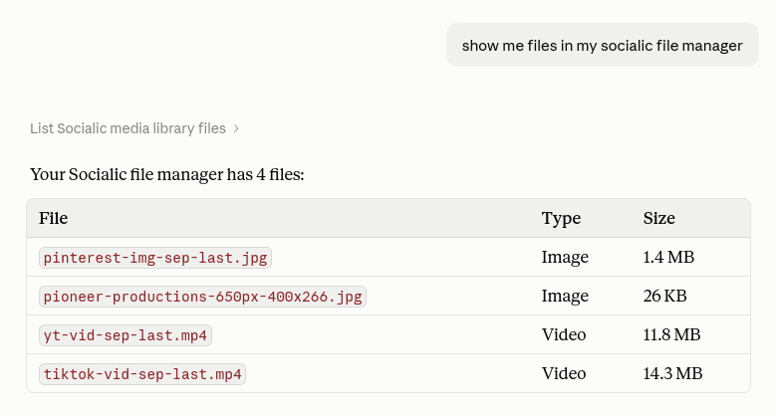Click the '26 KB' size cell

665,296
